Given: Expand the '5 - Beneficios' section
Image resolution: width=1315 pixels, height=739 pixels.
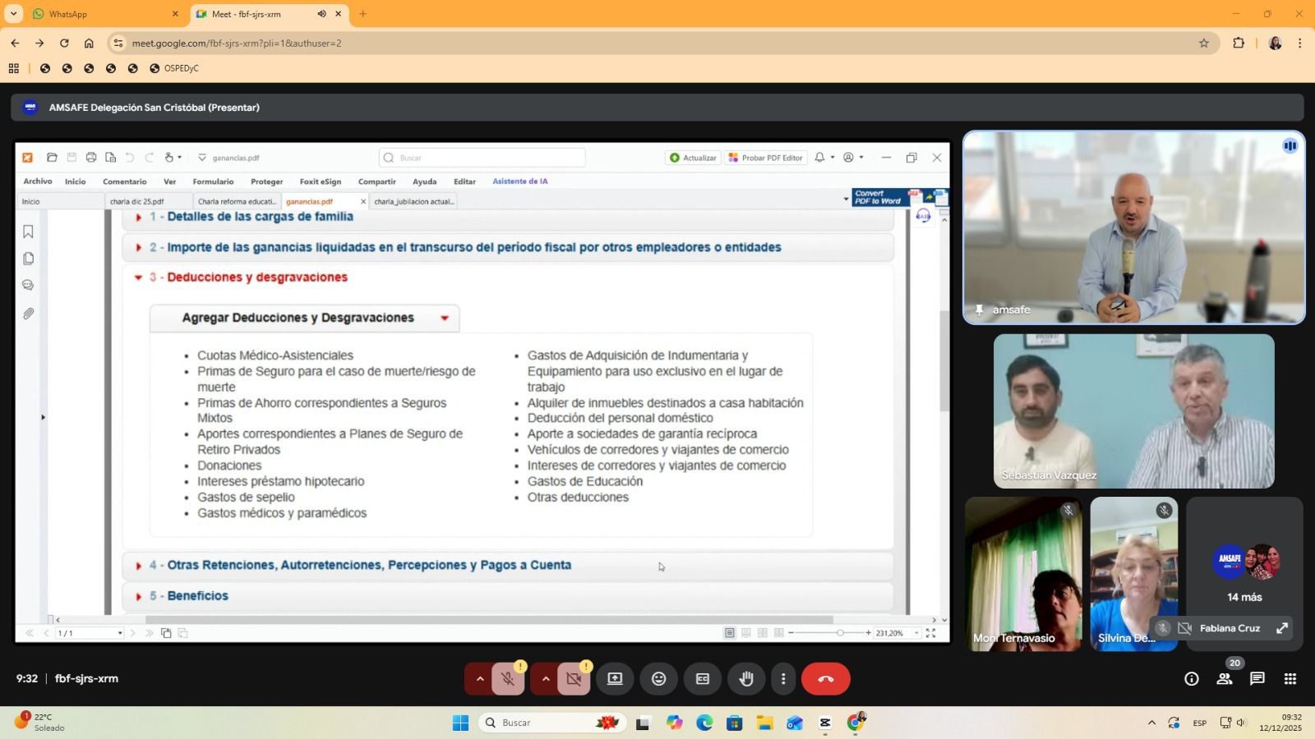Looking at the screenshot, I should [138, 595].
